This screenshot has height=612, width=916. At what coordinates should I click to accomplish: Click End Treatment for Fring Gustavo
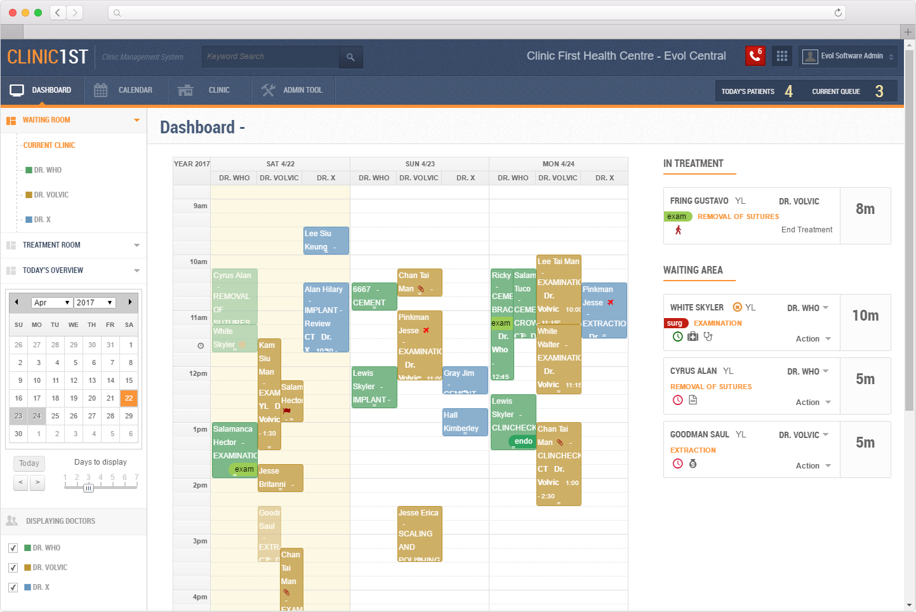click(x=806, y=230)
